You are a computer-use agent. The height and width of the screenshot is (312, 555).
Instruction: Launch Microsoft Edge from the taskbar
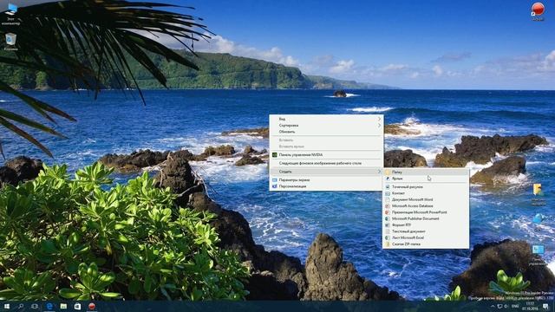[49, 306]
